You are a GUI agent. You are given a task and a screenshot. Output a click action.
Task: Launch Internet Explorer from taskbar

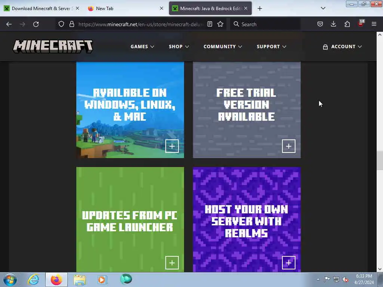click(x=33, y=280)
